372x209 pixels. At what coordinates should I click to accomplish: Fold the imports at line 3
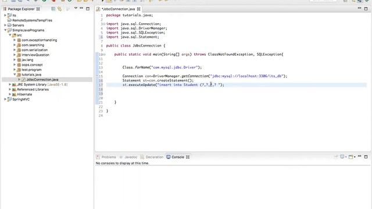point(104,24)
